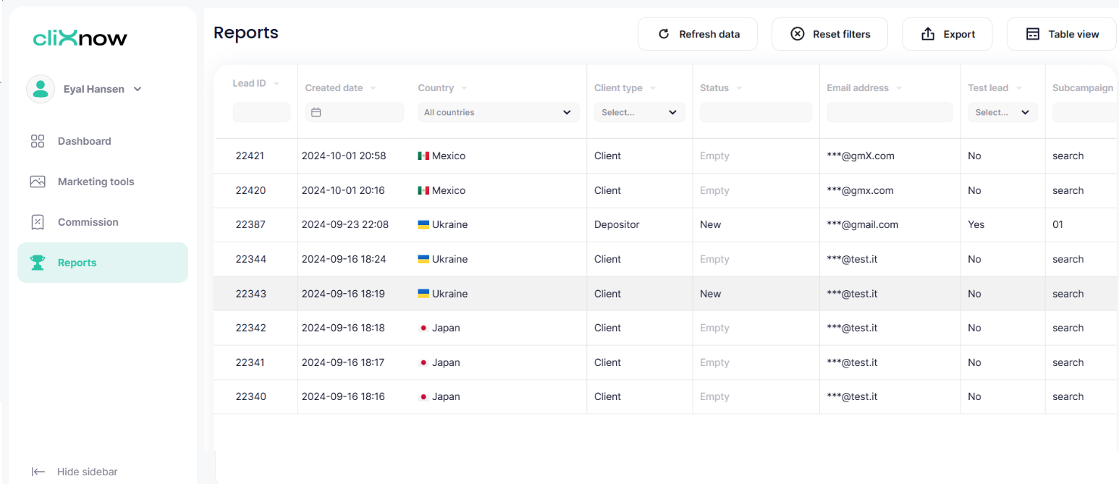Reset all table filters

coord(829,34)
